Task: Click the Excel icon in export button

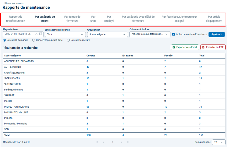Action: pos(174,47)
